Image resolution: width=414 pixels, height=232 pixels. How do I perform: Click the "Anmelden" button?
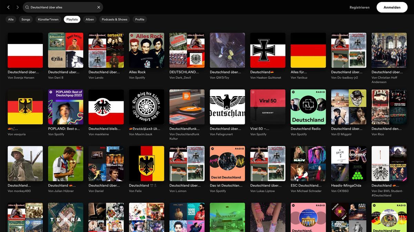tap(392, 7)
